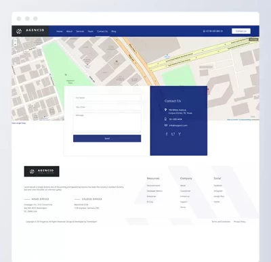Submit the form with Send button
The width and height of the screenshot is (271, 262).
[107, 138]
